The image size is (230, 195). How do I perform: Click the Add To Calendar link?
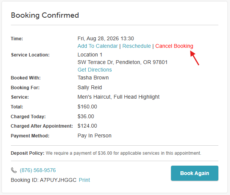tap(98, 46)
